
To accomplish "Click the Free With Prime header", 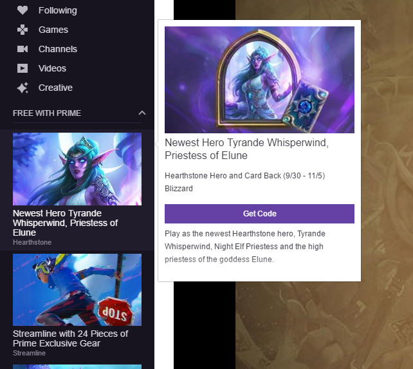I will coord(47,113).
